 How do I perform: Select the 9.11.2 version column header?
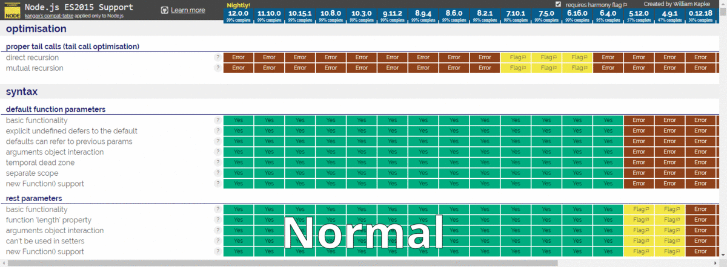(393, 15)
